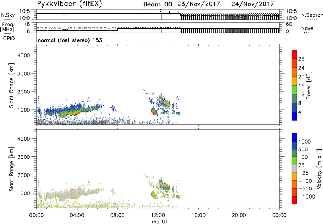Image resolution: width=323 pixels, height=224 pixels.
Task: Click the "3000" tick of the power panel
Action: tap(24, 74)
